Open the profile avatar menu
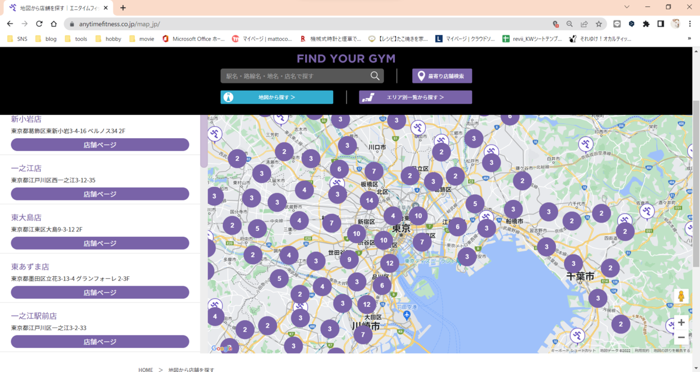Viewport: 700px width, 372px height. (675, 24)
